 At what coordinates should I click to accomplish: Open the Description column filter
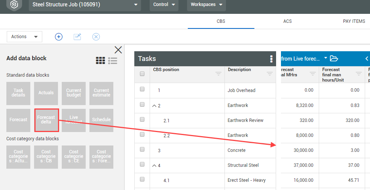click(x=269, y=74)
